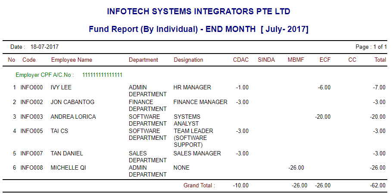Click the ECF column header

tap(325, 60)
